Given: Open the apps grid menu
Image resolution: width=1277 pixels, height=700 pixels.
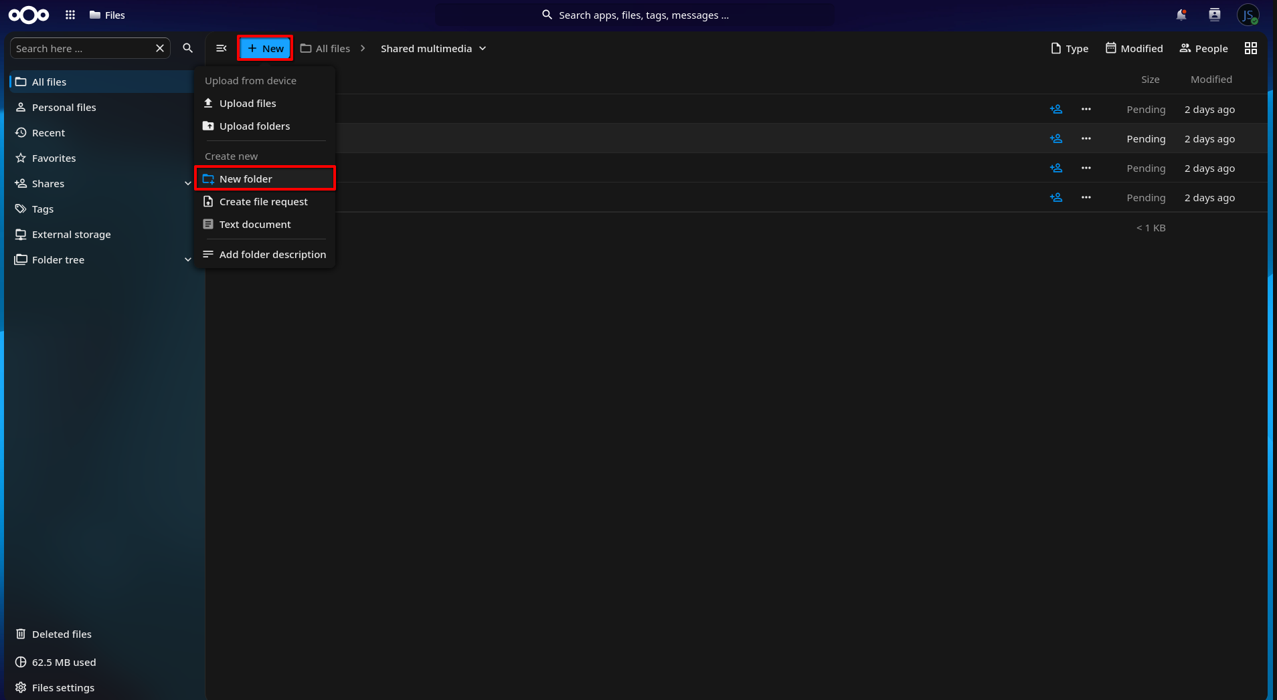Looking at the screenshot, I should (70, 15).
